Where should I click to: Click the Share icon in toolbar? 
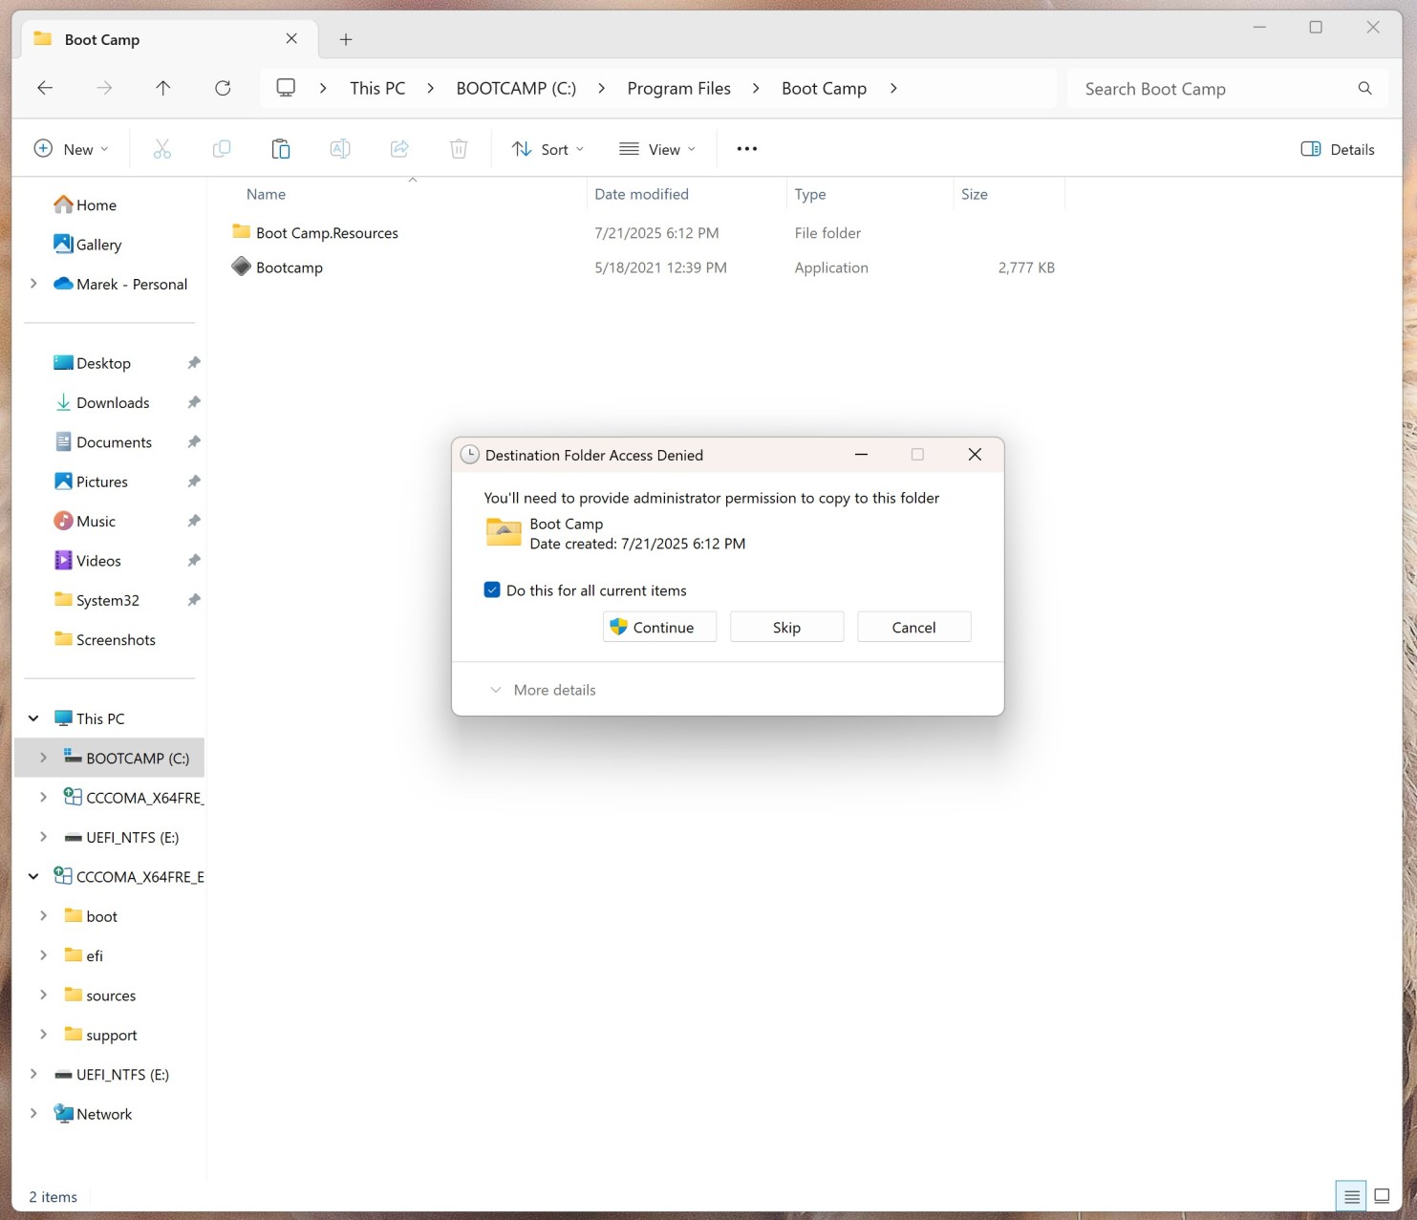399,149
